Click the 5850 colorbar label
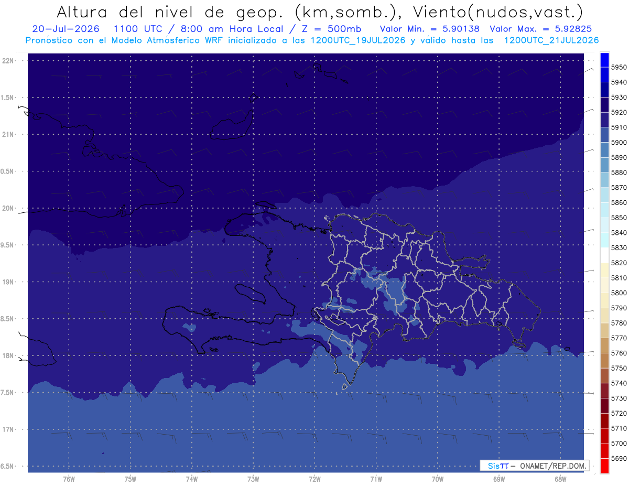Image resolution: width=629 pixels, height=486 pixels. point(619,218)
